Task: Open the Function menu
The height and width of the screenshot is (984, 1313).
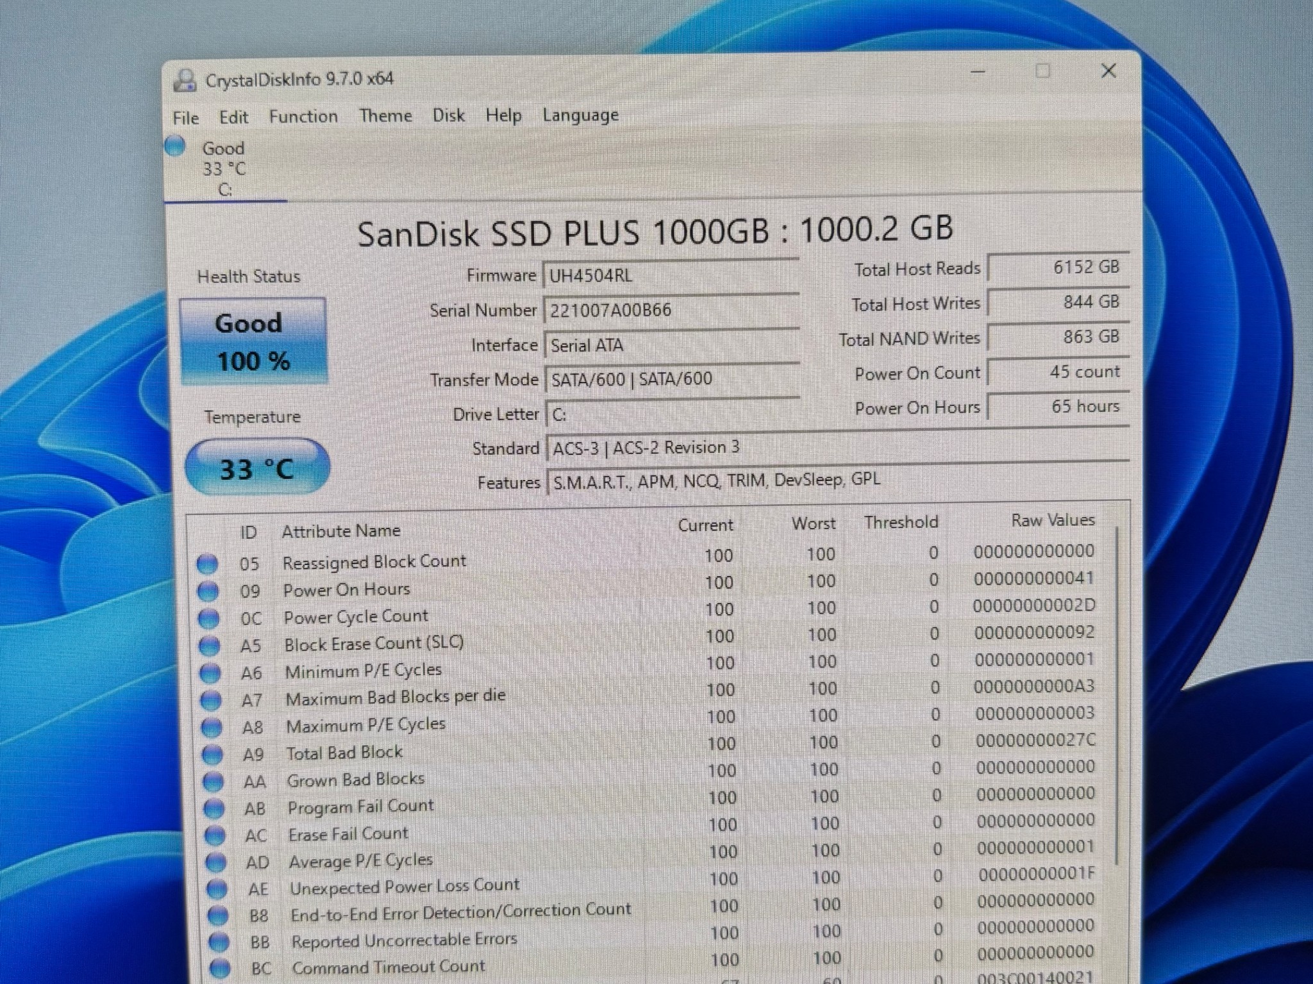Action: point(304,115)
